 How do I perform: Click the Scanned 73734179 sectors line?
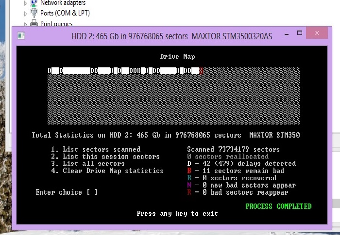click(234, 149)
